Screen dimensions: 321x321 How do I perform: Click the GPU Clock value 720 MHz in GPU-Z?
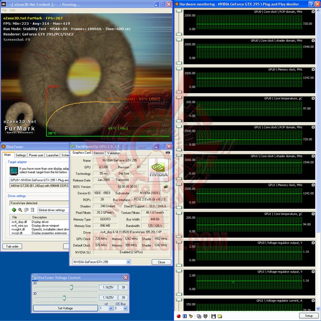101,239
